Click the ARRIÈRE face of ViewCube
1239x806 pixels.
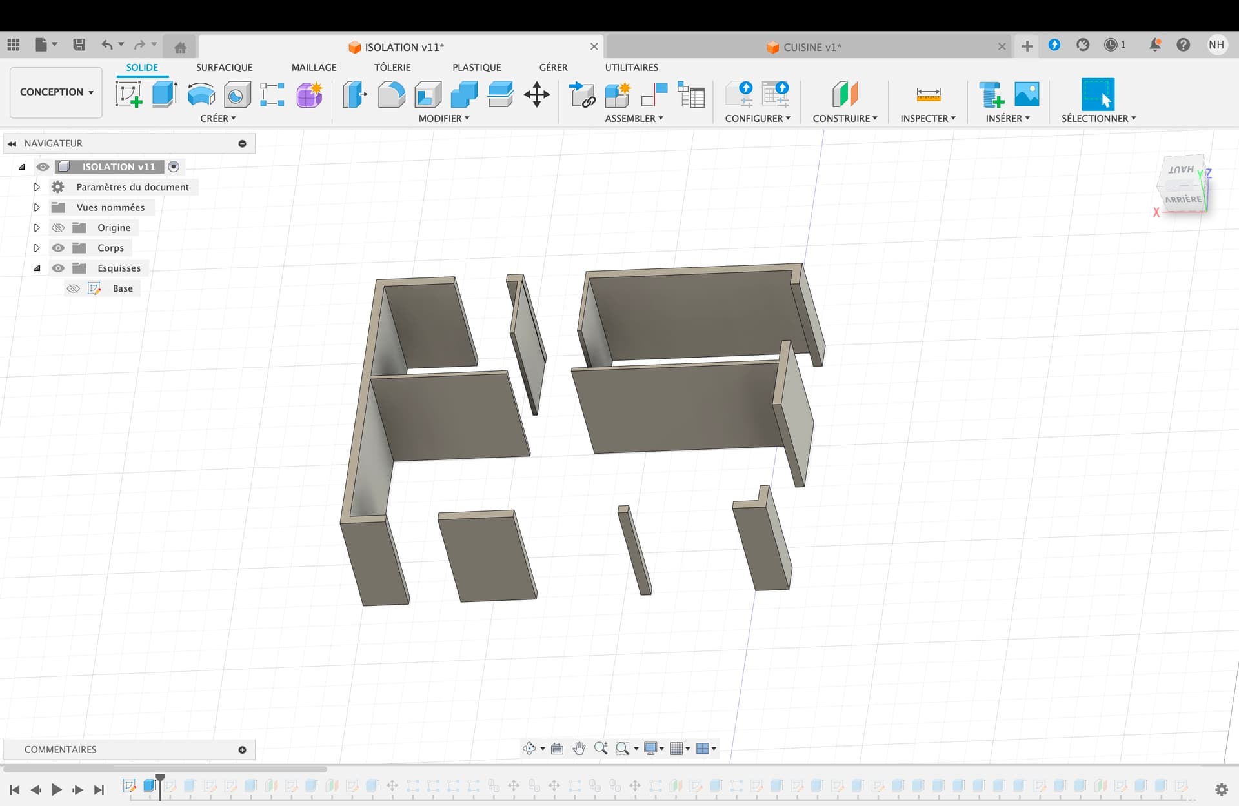click(x=1183, y=199)
